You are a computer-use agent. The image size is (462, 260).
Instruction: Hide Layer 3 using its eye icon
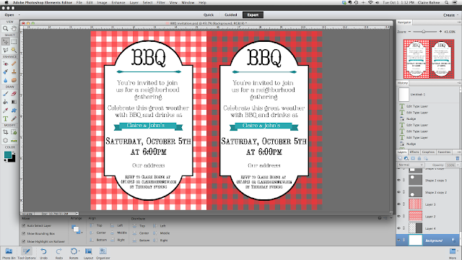[399, 204]
